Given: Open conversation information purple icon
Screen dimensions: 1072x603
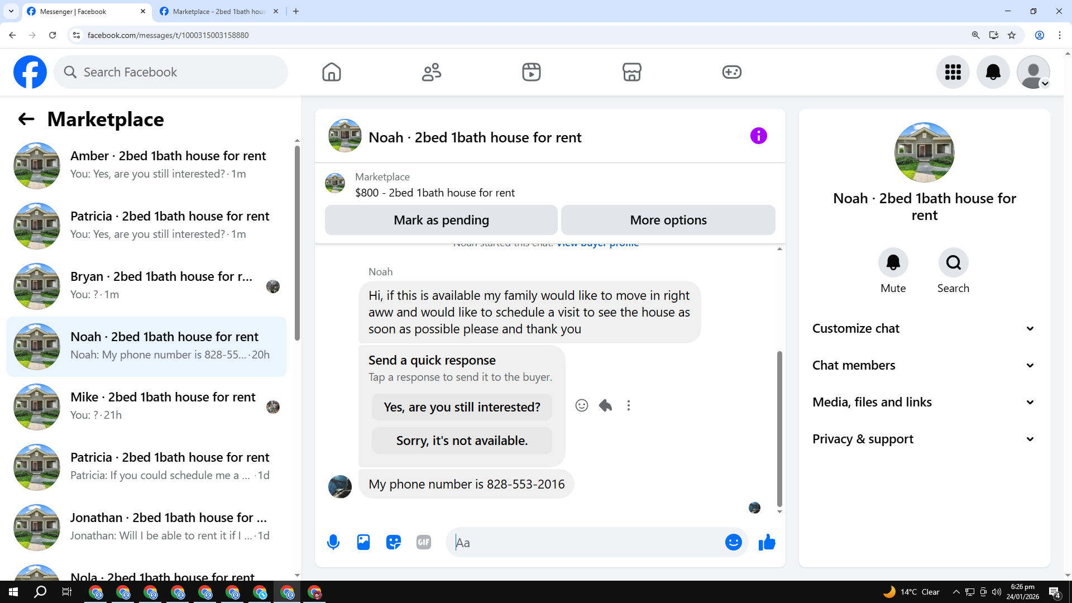Looking at the screenshot, I should click(x=758, y=136).
